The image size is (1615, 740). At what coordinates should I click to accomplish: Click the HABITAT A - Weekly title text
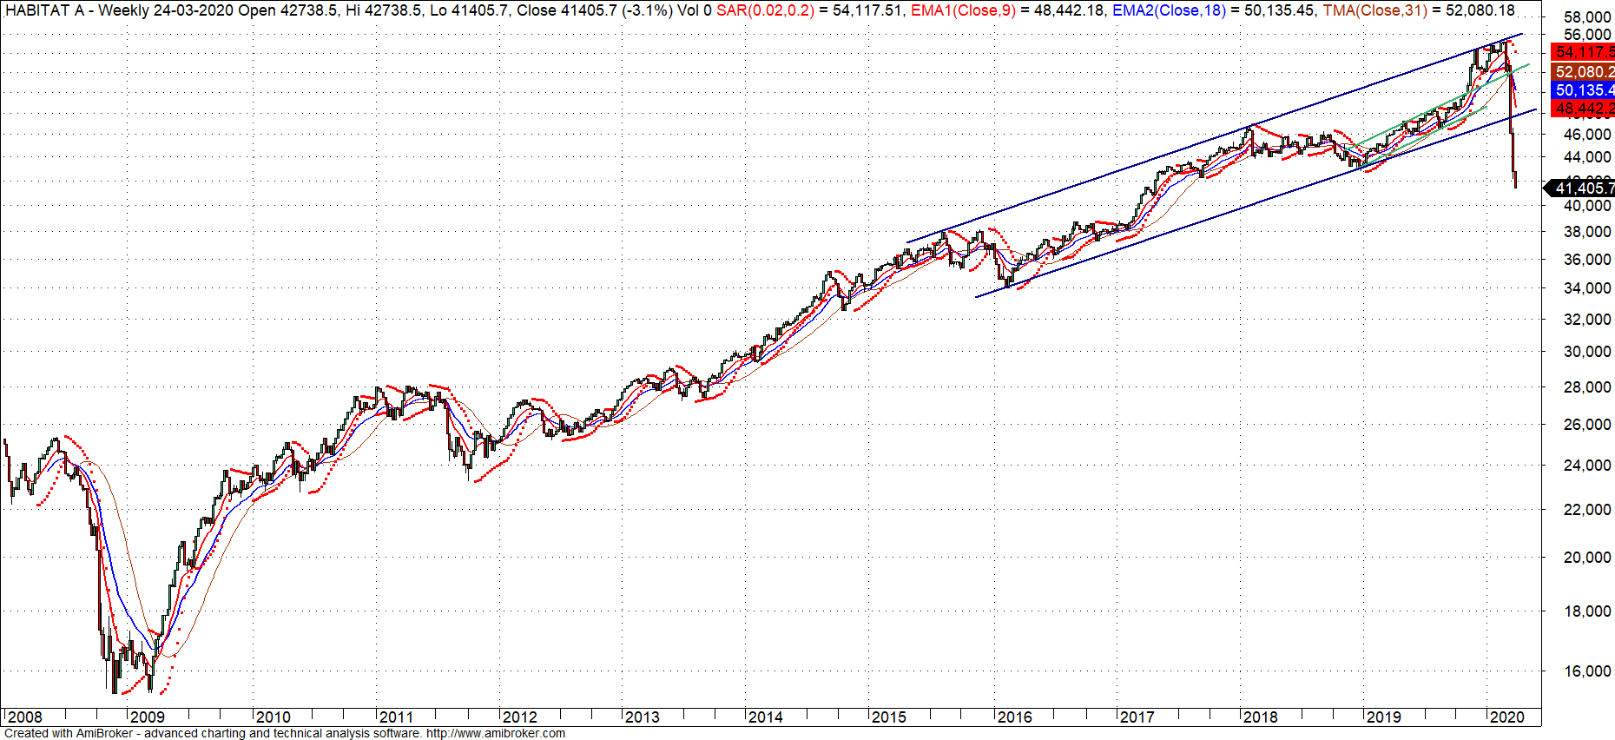77,10
